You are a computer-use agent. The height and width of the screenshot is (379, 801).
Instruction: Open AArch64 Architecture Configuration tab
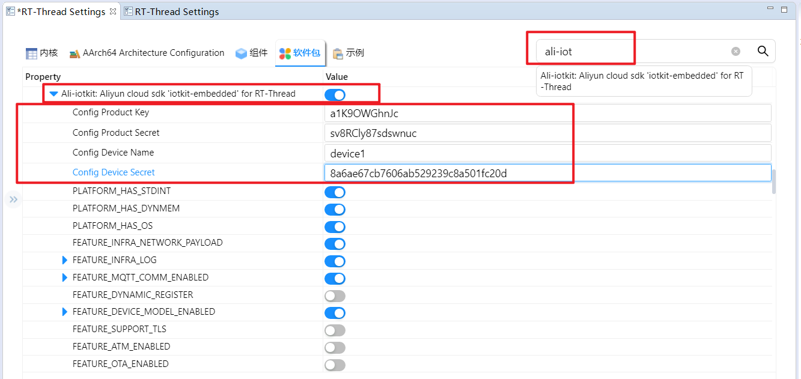(x=147, y=53)
